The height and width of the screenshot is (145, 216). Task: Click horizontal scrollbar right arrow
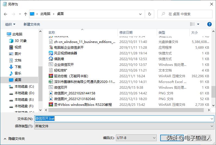(x=209, y=110)
